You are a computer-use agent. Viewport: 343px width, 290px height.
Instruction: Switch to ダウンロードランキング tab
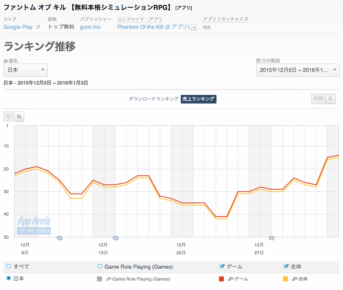point(154,99)
